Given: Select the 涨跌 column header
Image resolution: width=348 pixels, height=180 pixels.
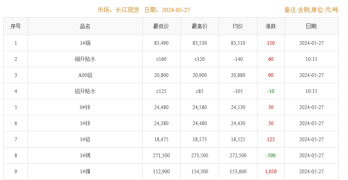Looking at the screenshot, I should (x=271, y=27).
